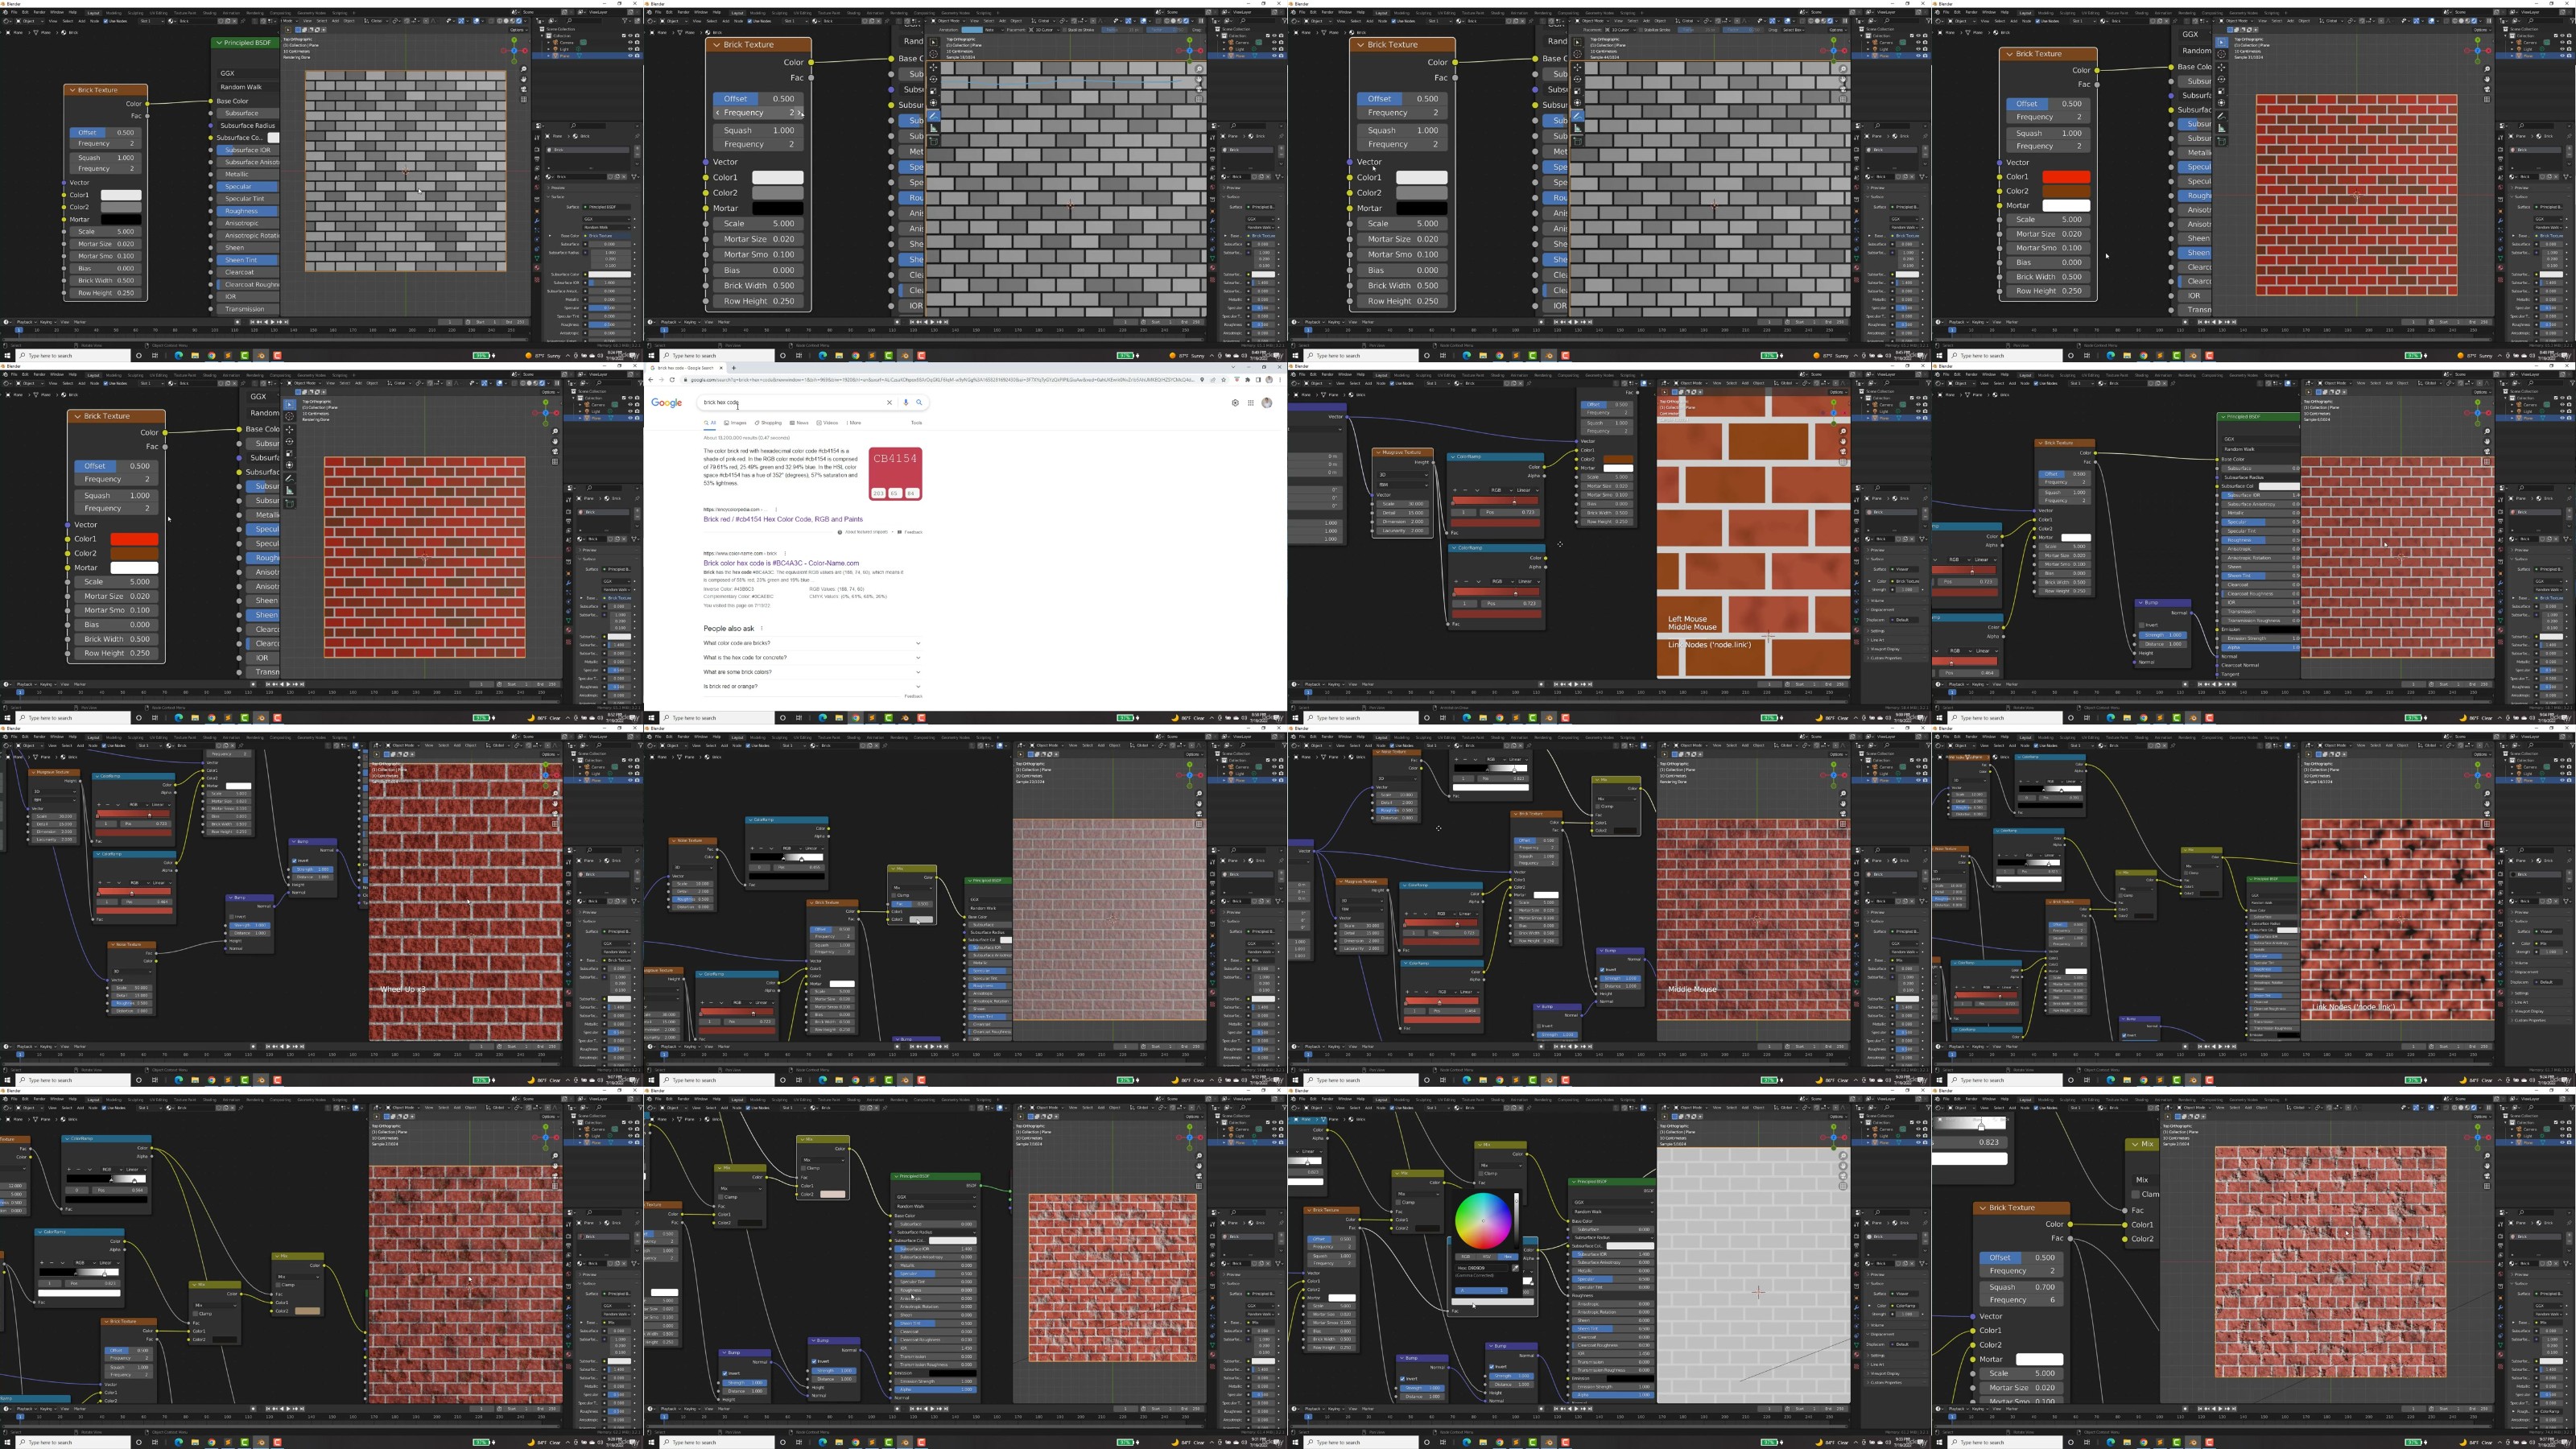This screenshot has height=1449, width=2576.
Task: Toggle Clamp on Mix node above color wheel
Action: coord(1481,1174)
